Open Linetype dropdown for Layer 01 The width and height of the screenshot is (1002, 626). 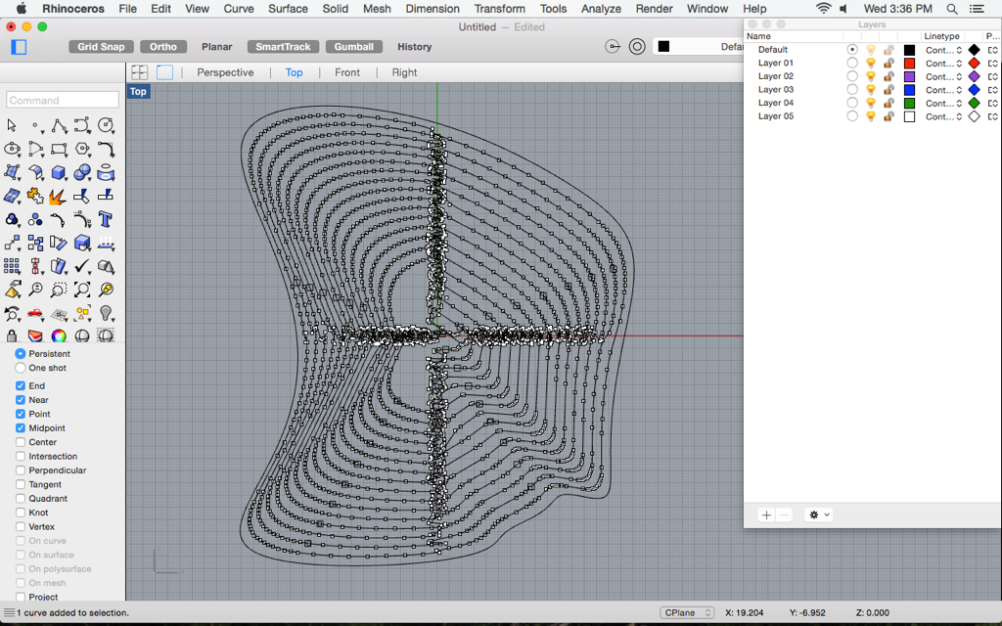tap(943, 63)
